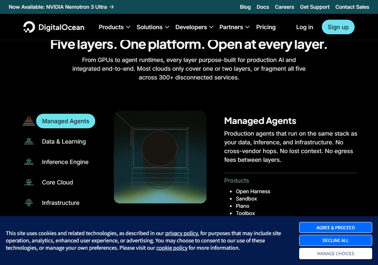Open the Careers link
This screenshot has width=378, height=265.
(285, 7)
